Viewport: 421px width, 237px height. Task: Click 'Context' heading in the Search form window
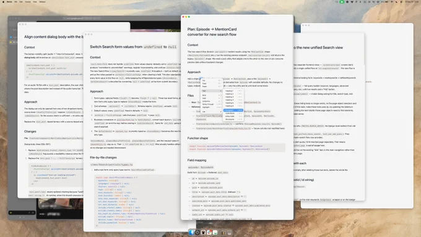point(95,57)
